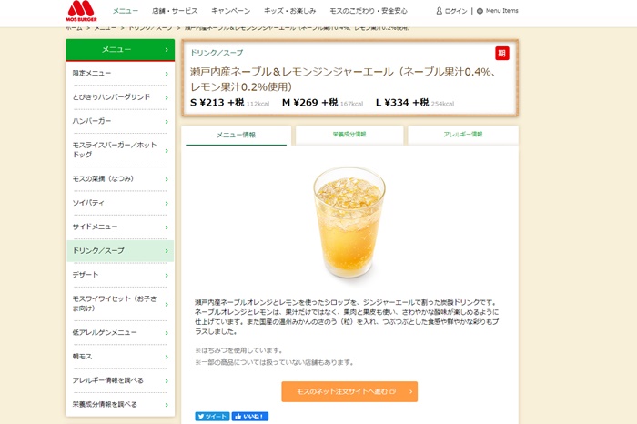The height and width of the screenshot is (424, 637).
Task: Select the メニュー情報 tab
Action: [236, 136]
